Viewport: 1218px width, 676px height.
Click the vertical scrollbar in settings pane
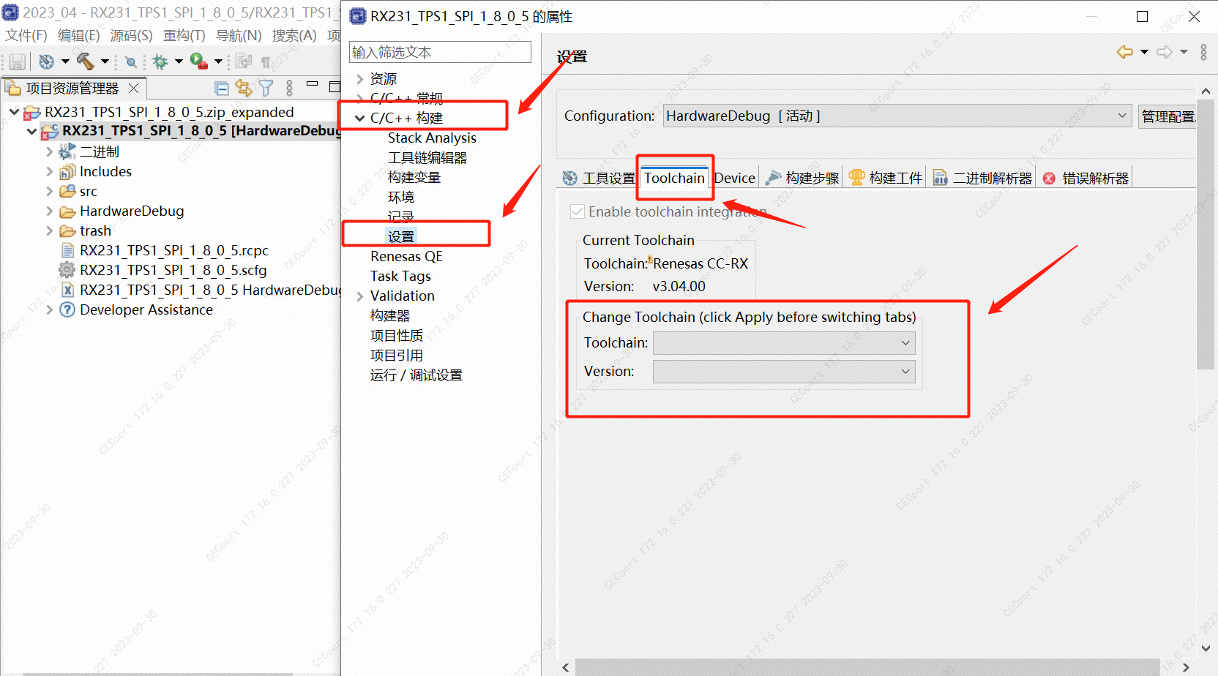pos(1206,234)
